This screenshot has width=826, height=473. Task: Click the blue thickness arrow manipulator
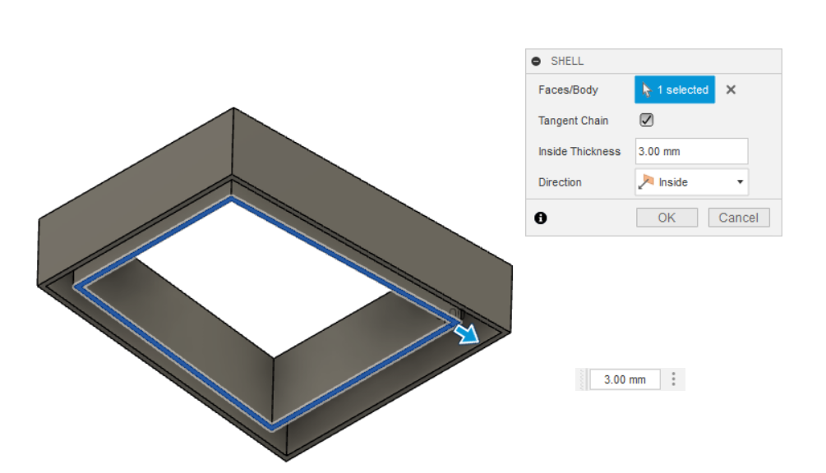pyautogui.click(x=468, y=333)
